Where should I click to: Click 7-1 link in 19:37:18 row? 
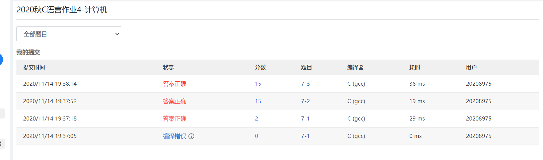click(305, 118)
